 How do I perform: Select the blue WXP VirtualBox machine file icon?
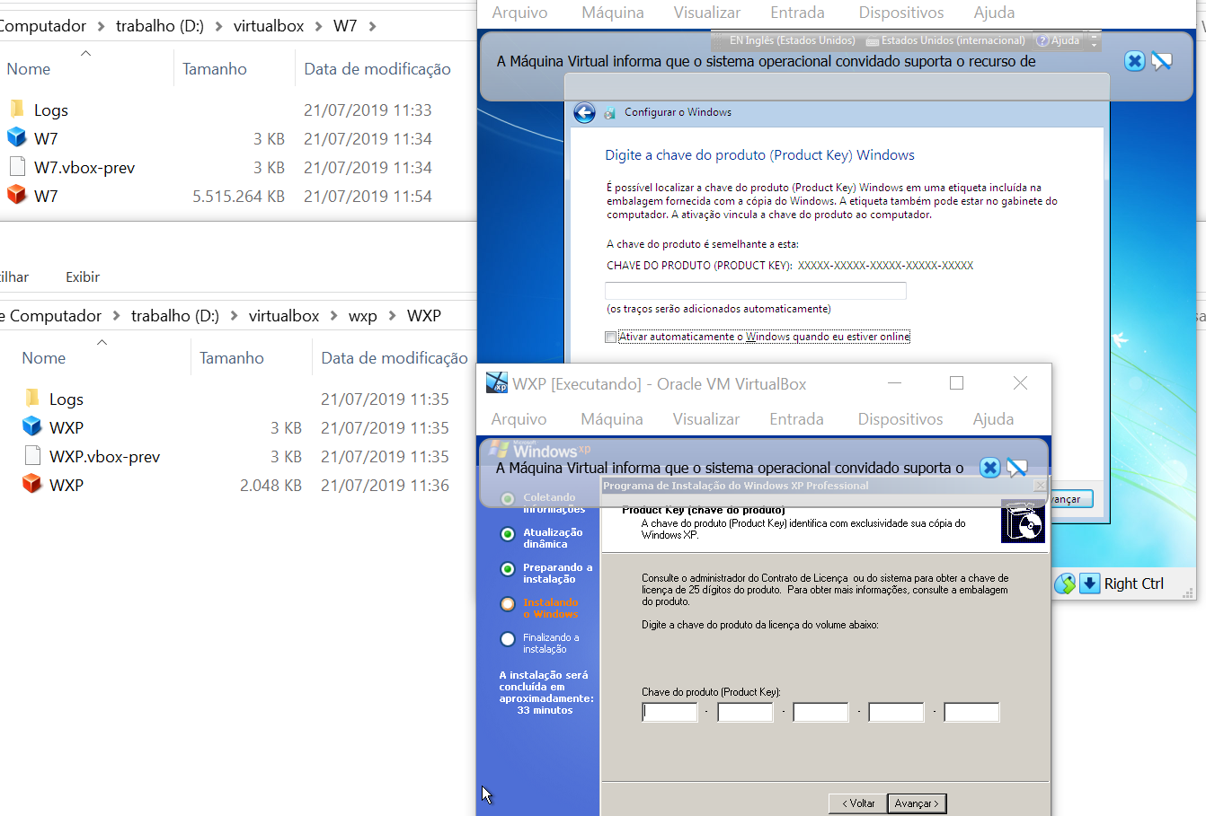pyautogui.click(x=32, y=427)
